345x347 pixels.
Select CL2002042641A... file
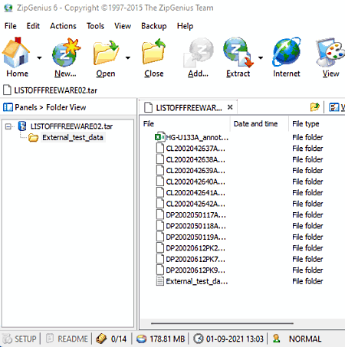pos(195,193)
